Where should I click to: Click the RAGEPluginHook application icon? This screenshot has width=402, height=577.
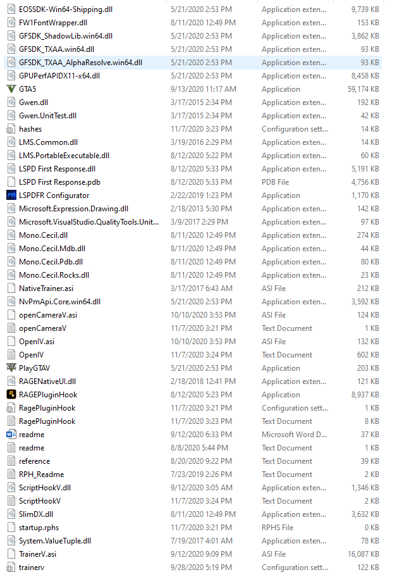(11, 395)
